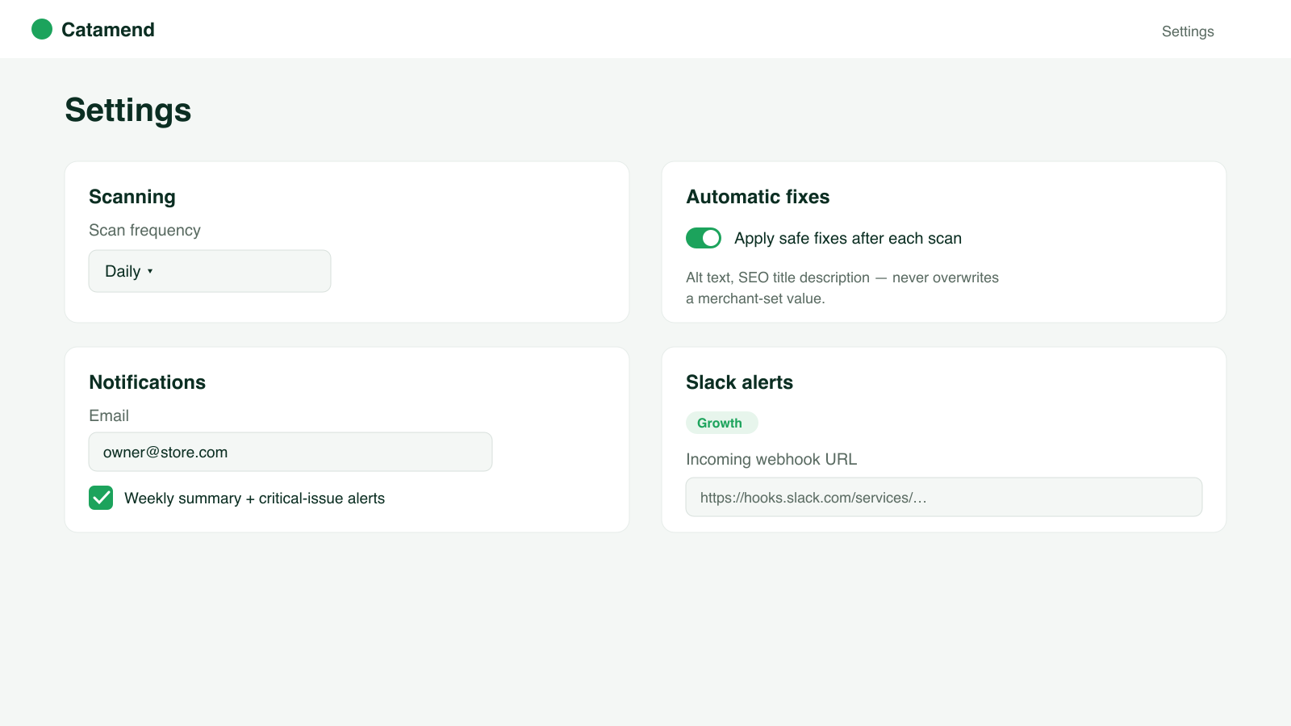Click the Automatic fixes section title
Screen dimensions: 1291x726
point(758,197)
